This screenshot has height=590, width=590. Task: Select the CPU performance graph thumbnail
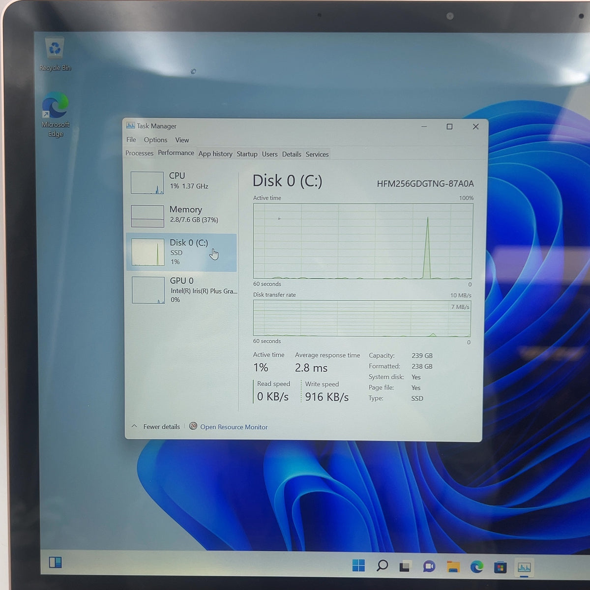pos(147,183)
